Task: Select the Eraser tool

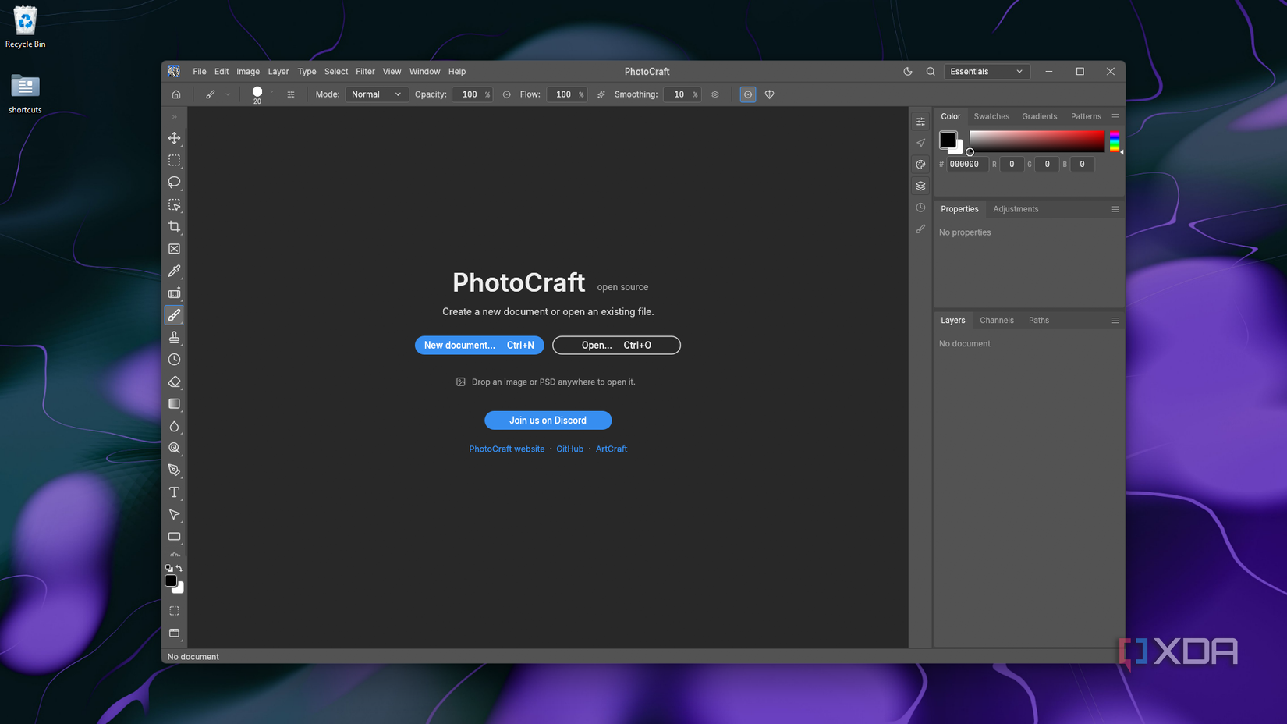Action: pyautogui.click(x=174, y=382)
